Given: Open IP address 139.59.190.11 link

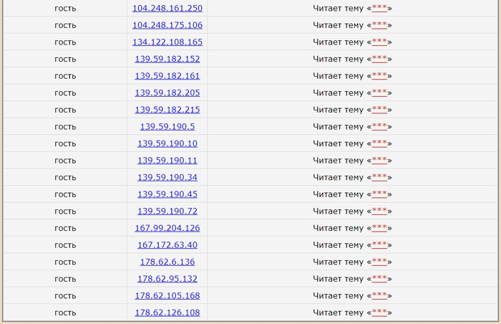Looking at the screenshot, I should (x=167, y=161).
